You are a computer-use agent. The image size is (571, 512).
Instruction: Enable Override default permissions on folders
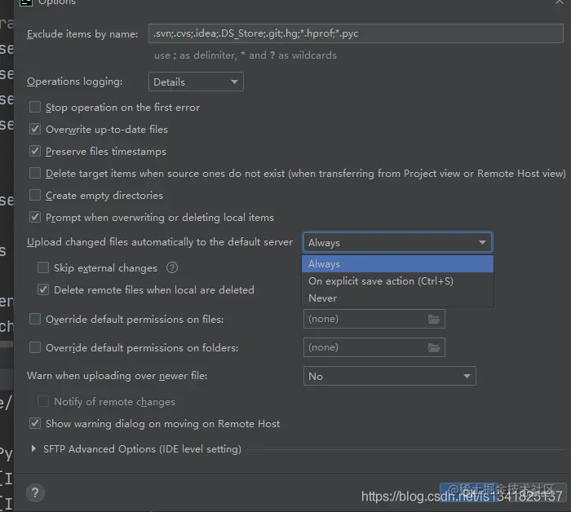pos(35,347)
